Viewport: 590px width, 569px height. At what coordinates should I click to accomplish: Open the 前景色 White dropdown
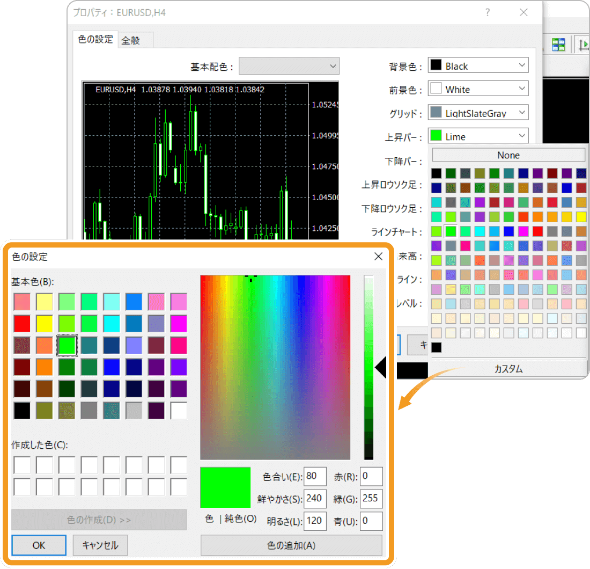[x=478, y=89]
